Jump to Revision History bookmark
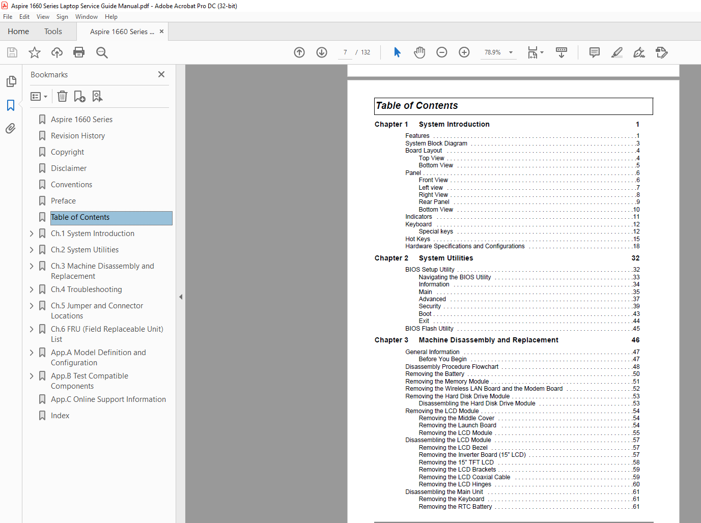This screenshot has width=701, height=523. (78, 136)
